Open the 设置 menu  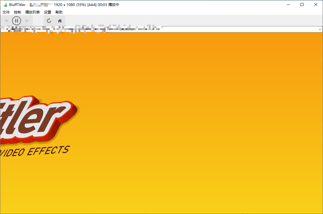(48, 12)
